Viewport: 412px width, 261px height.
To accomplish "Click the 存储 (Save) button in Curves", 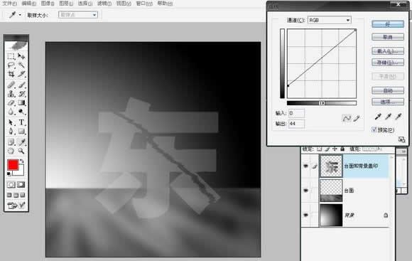I will coord(388,63).
